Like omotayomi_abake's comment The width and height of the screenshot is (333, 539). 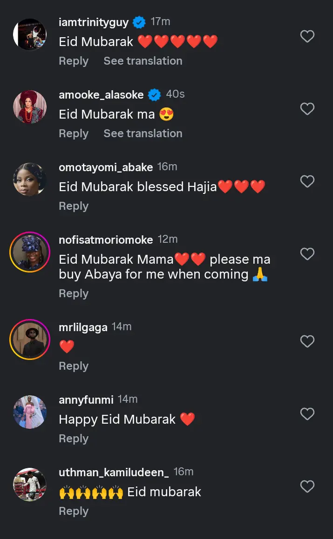[x=307, y=181]
